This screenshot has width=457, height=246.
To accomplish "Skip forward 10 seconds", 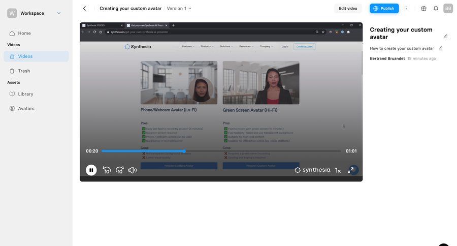I will coord(120,170).
